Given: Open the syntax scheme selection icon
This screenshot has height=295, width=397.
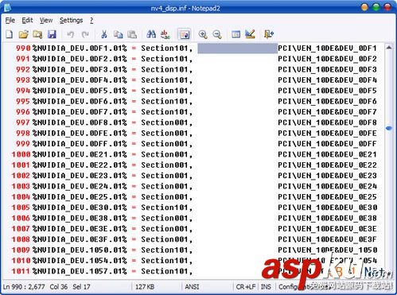Looking at the screenshot, I should pyautogui.click(x=235, y=34).
